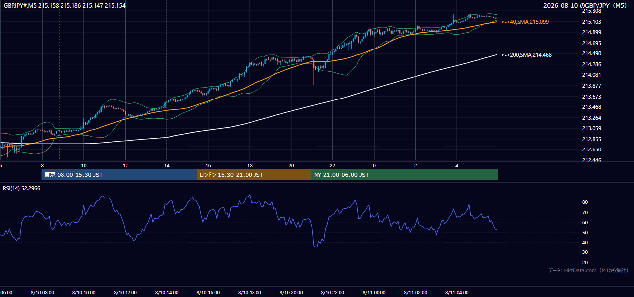
Task: Click RSI scale value 50
Action: [x=585, y=232]
